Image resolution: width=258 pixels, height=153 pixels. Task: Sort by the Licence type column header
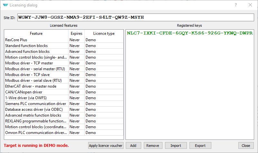point(104,33)
